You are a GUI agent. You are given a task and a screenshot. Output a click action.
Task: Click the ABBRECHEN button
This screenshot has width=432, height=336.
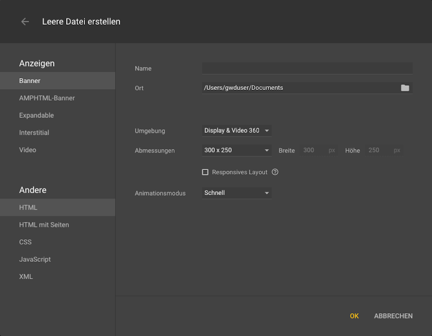click(x=393, y=316)
